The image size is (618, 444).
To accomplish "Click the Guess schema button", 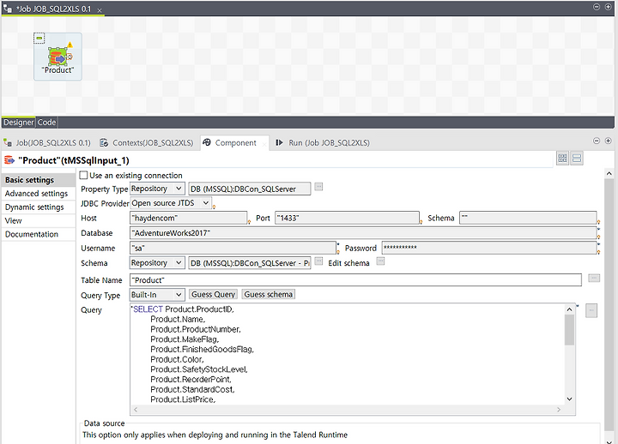I will pos(269,294).
